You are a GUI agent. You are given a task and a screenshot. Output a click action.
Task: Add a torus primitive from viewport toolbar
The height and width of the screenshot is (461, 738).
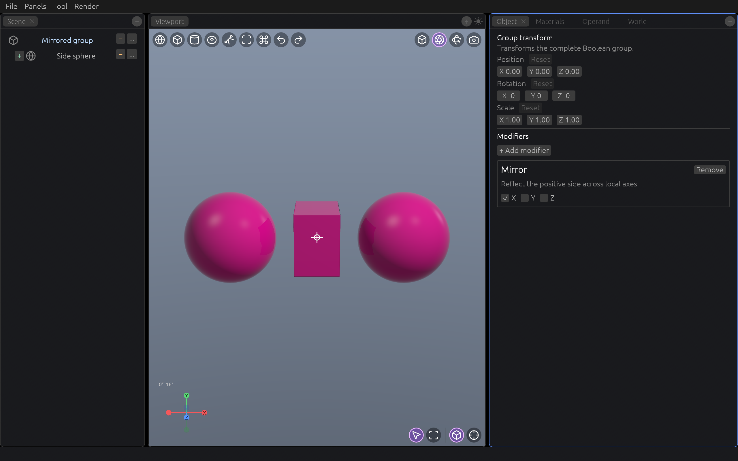coord(212,40)
